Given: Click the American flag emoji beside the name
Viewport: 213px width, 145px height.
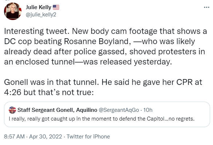Looking at the screenshot, I should click(56, 7).
